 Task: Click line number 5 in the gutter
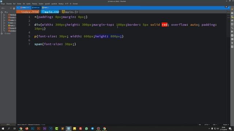coord(29,36)
